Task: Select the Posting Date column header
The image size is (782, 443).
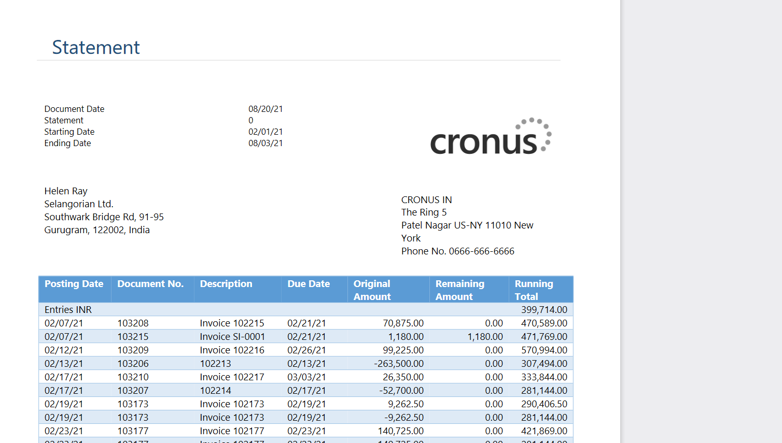Action: pos(74,283)
